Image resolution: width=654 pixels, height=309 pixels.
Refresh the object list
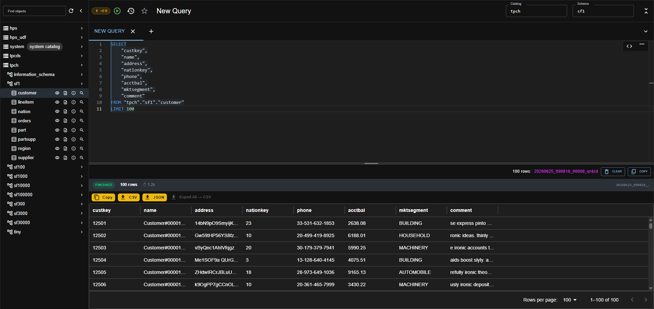[71, 11]
